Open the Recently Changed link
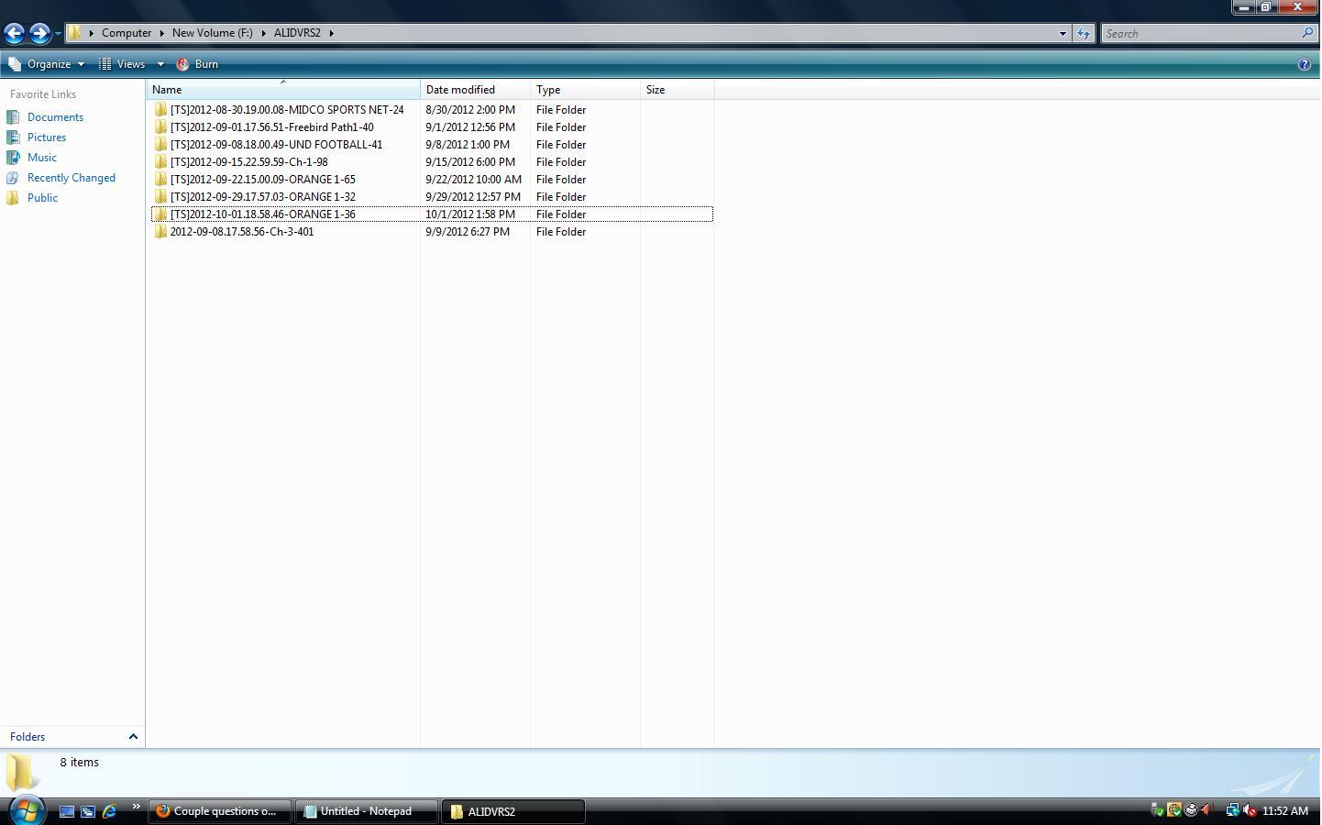 tap(72, 178)
